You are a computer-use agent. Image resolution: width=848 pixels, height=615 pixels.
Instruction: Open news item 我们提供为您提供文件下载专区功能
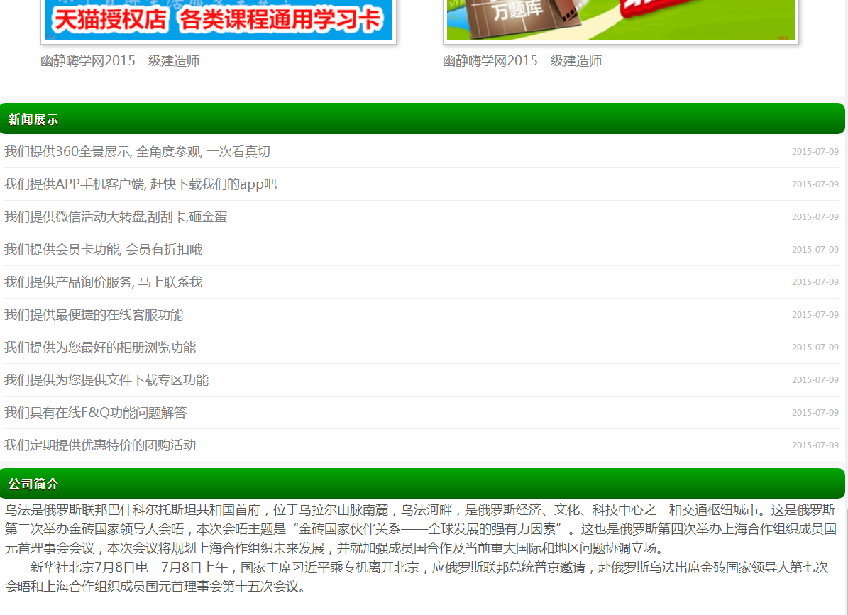tap(106, 380)
